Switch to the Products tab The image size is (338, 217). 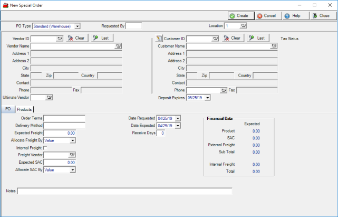[24, 109]
